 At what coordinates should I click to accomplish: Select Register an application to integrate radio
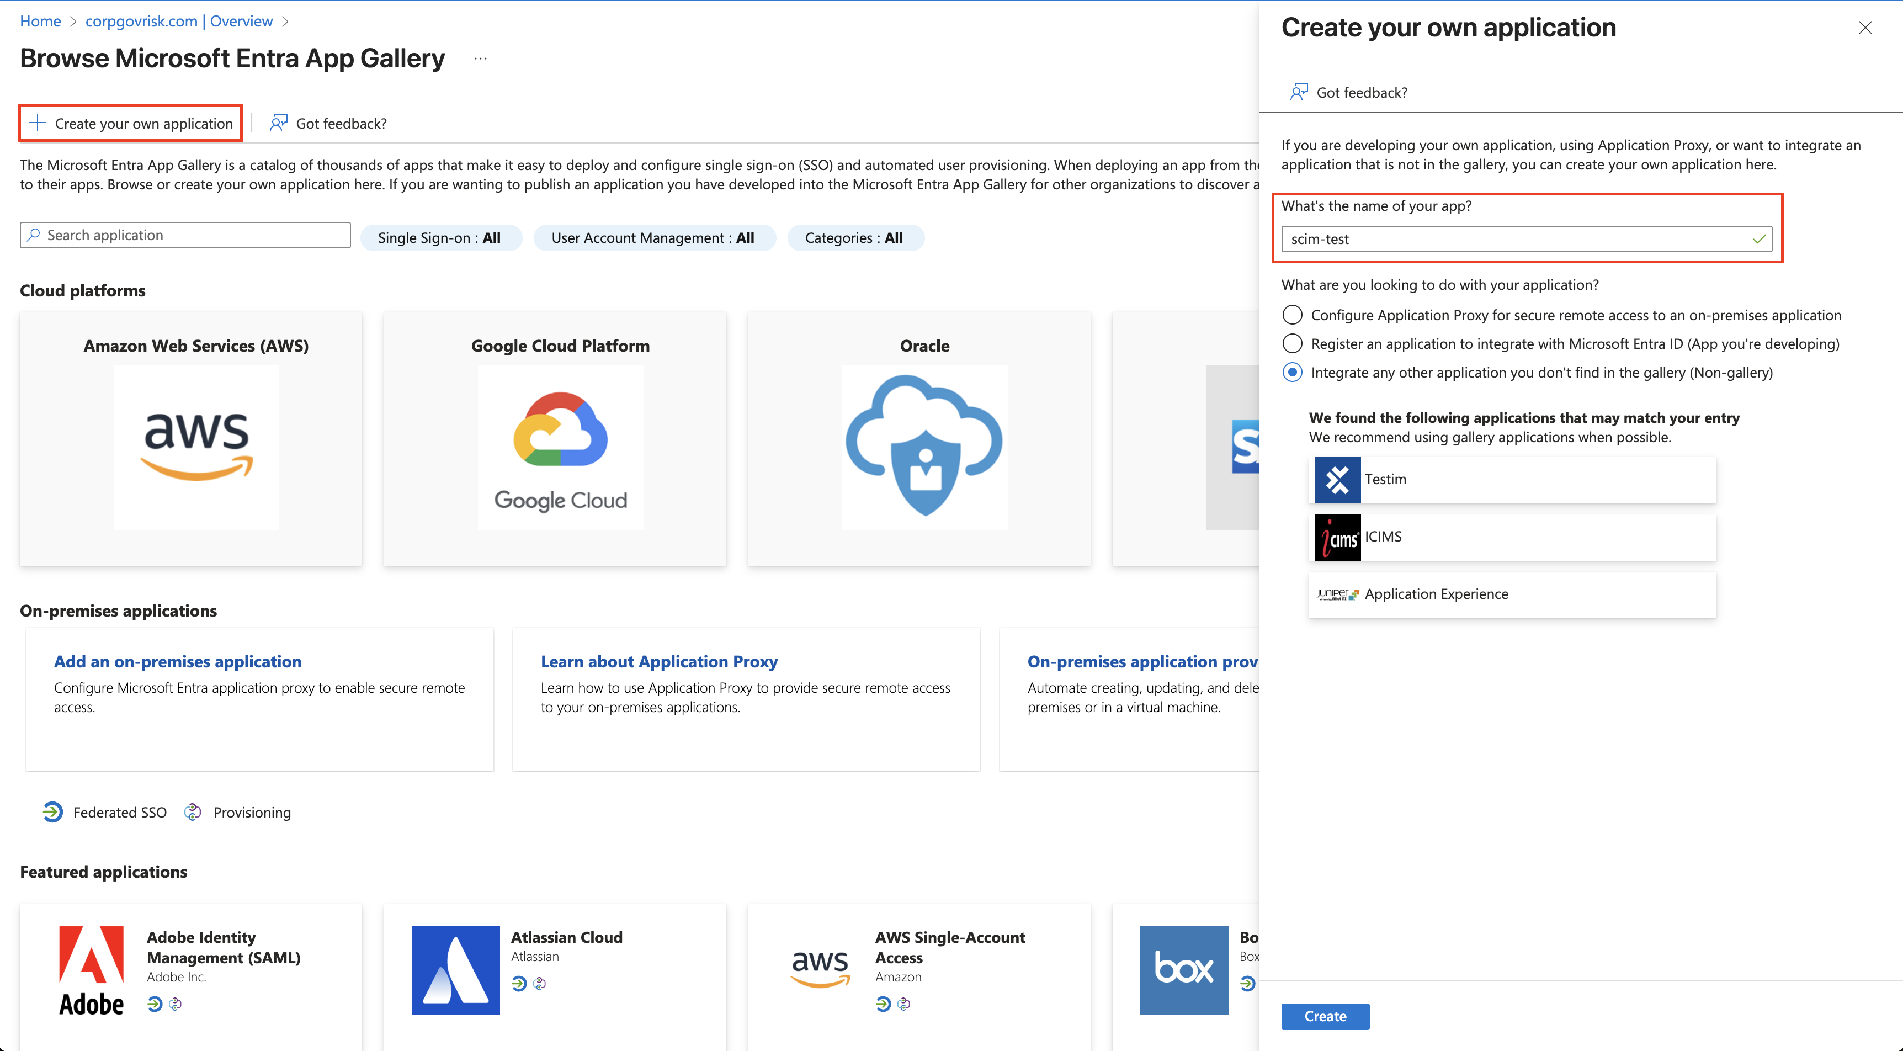pos(1292,344)
